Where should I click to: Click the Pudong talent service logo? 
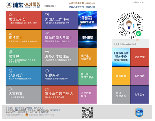coord(23,5)
